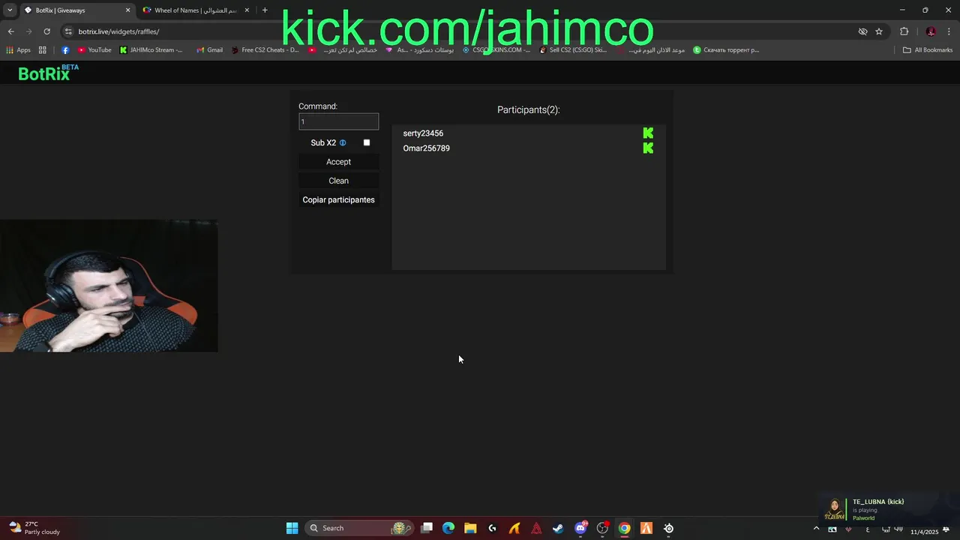
Task: Click the Clean button
Action: pyautogui.click(x=338, y=181)
